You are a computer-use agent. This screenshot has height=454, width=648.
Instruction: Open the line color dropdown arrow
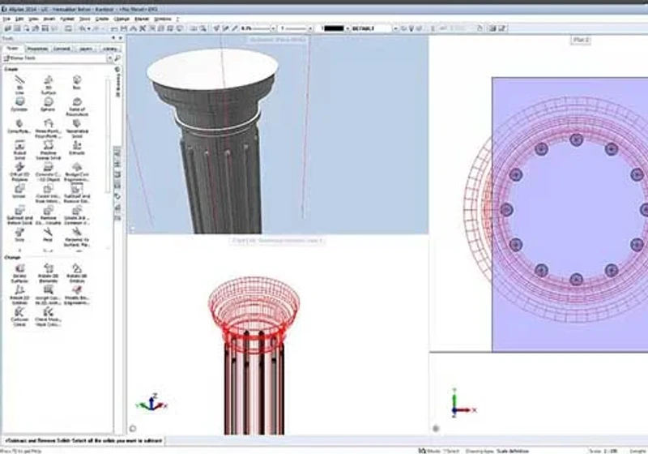click(347, 28)
